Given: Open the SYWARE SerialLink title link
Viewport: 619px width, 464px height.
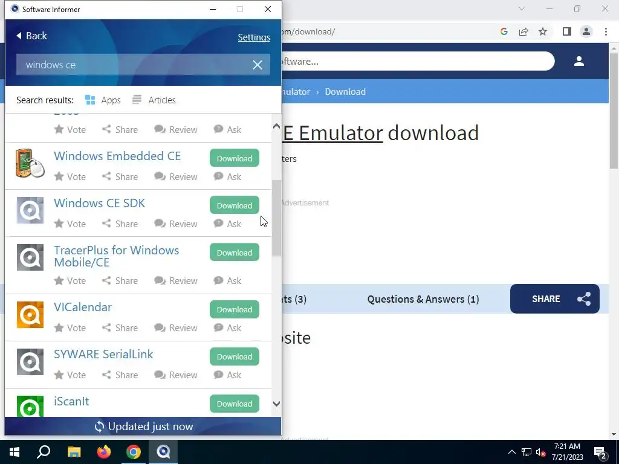Looking at the screenshot, I should click(x=103, y=354).
